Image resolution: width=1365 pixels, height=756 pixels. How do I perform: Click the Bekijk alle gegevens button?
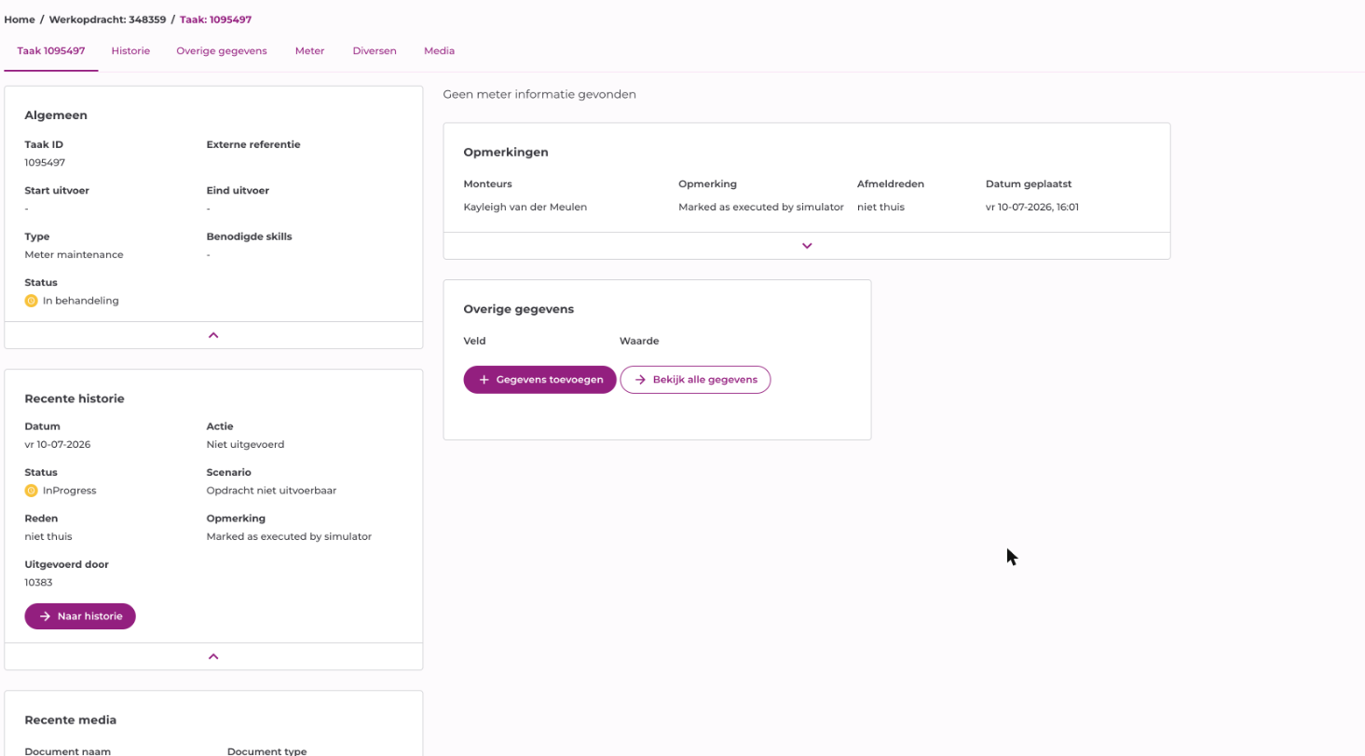coord(695,380)
